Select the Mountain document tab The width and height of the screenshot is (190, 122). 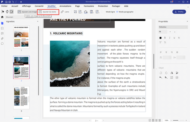9,17
